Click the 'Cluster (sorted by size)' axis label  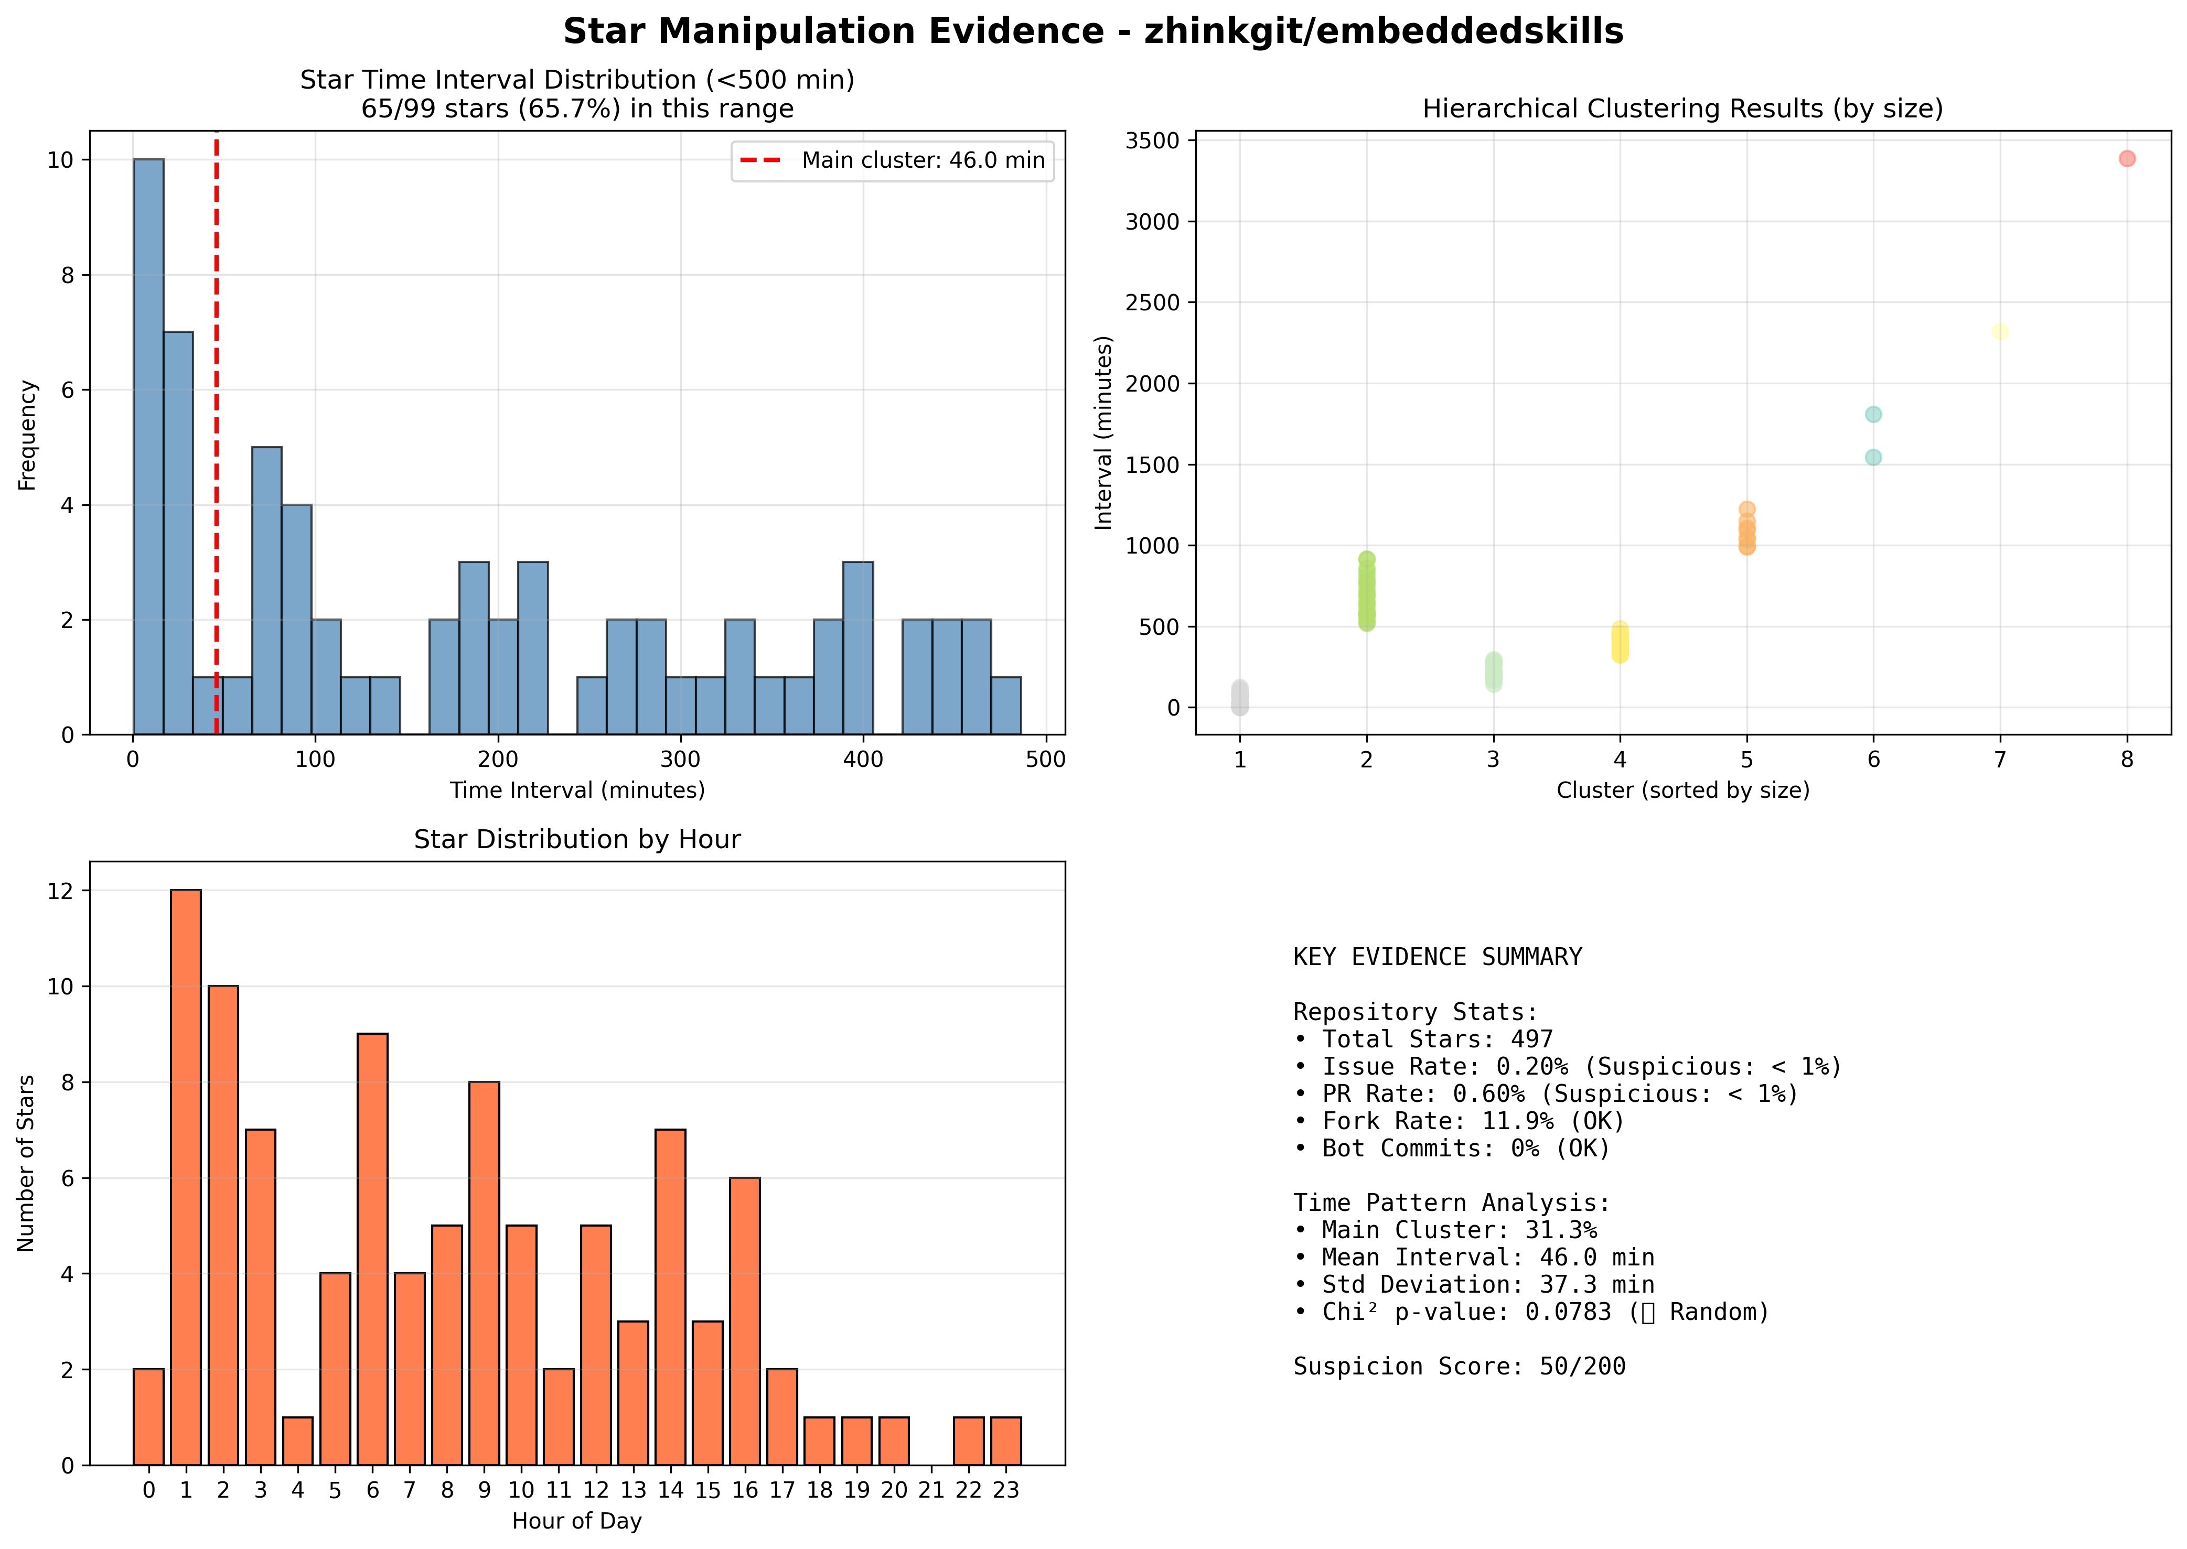(x=1683, y=790)
